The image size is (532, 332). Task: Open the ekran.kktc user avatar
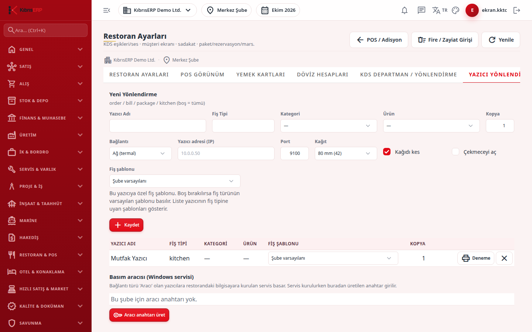[x=472, y=10]
